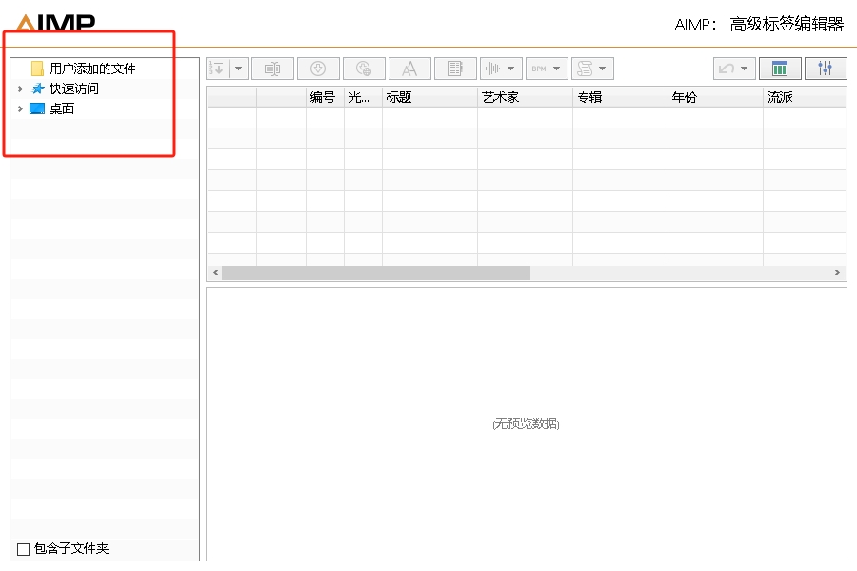Sort by the 专辑 column header
The image size is (857, 571).
[x=620, y=97]
